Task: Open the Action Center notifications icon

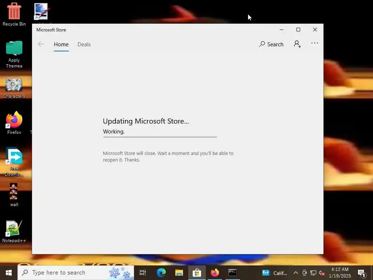Action: point(362,273)
